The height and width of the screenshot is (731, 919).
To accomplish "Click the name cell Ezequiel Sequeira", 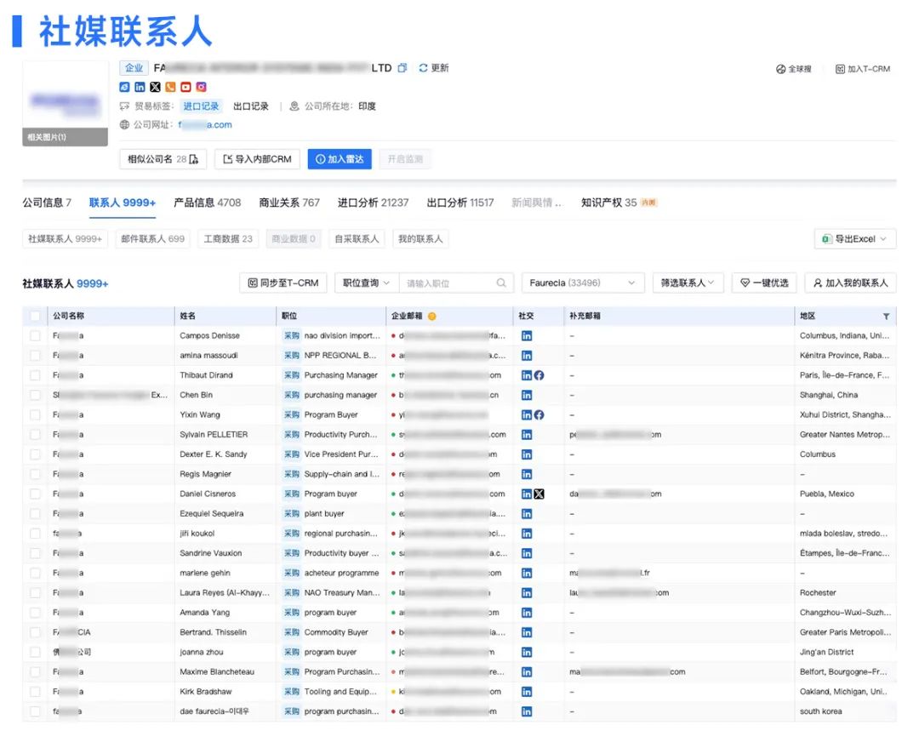I will [212, 513].
